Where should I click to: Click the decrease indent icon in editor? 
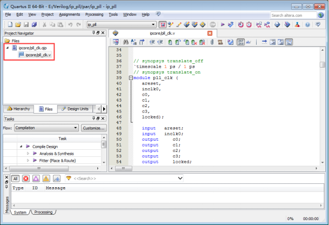[160, 42]
